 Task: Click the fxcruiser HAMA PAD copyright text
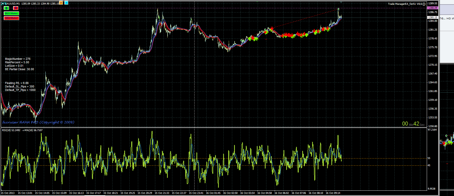(x=38, y=122)
